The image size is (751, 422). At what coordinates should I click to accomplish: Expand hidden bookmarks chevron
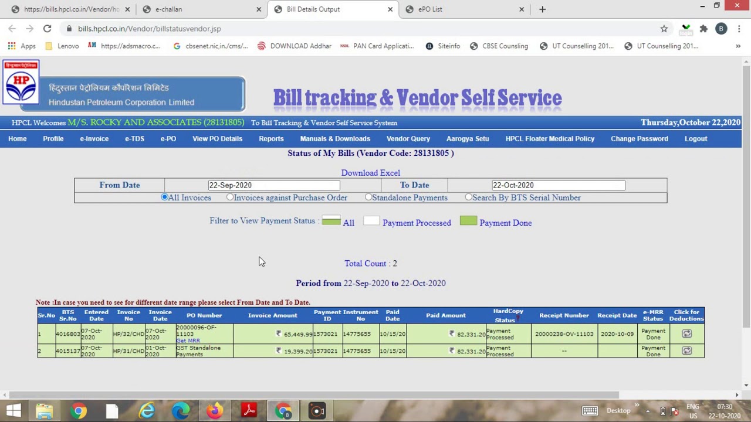(x=738, y=46)
